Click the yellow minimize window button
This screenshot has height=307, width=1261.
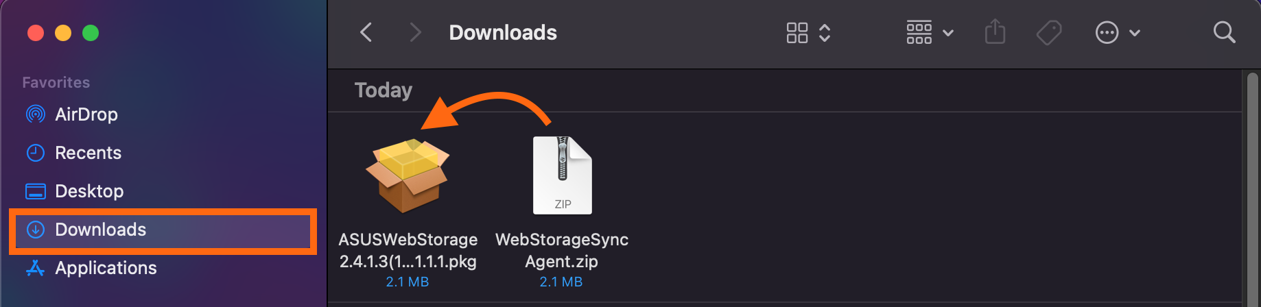(x=63, y=33)
